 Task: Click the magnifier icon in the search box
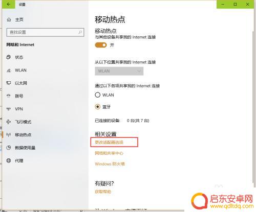click(80, 32)
